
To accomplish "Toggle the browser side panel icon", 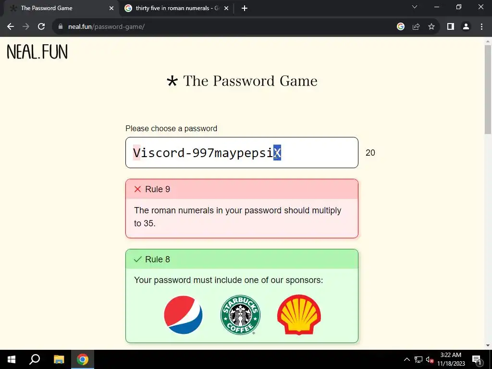I will pyautogui.click(x=451, y=27).
